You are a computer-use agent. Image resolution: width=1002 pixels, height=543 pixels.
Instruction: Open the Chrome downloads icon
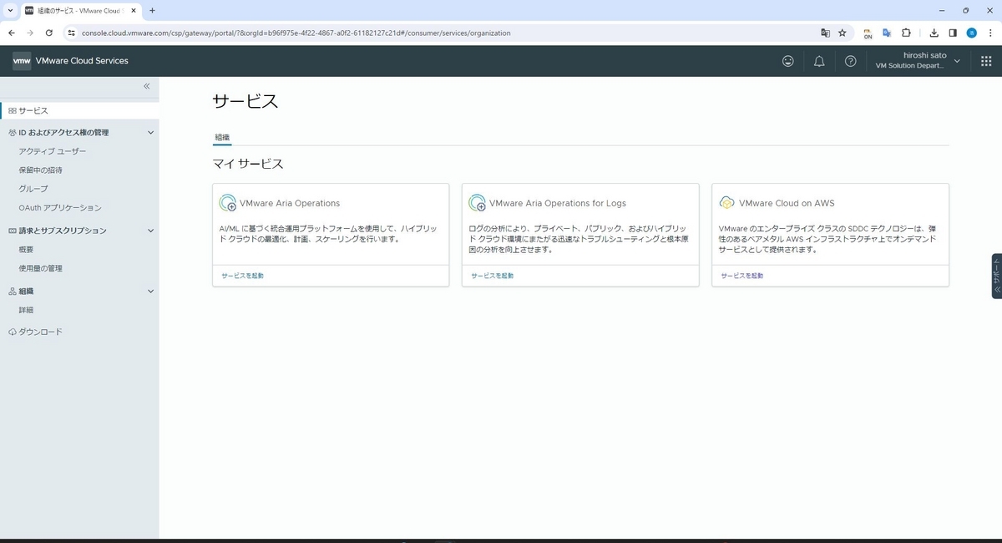point(934,33)
